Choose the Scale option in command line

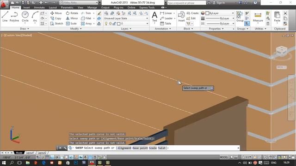point(153,148)
